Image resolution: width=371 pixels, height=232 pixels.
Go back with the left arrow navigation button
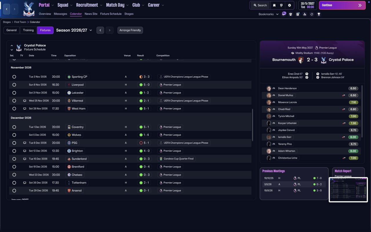(7, 9)
